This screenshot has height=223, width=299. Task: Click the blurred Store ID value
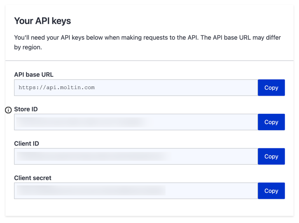[x=82, y=122]
